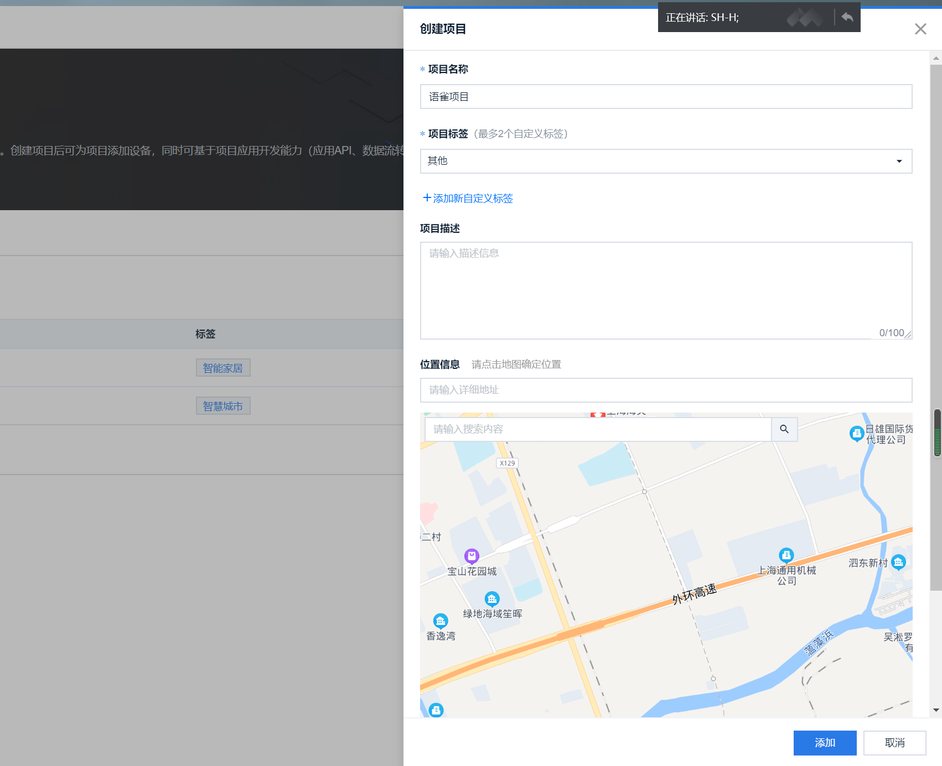This screenshot has height=766, width=942.
Task: Click the 智能家居 tag in the background table
Action: click(223, 368)
